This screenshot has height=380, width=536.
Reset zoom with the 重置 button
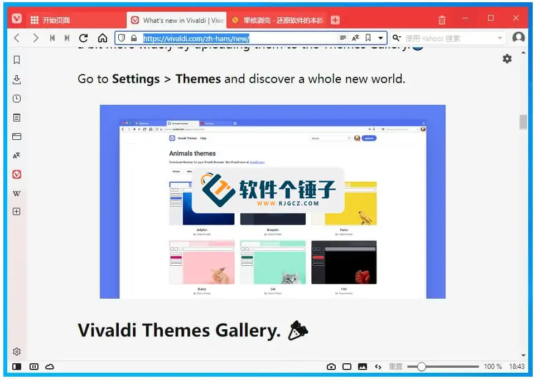[395, 367]
